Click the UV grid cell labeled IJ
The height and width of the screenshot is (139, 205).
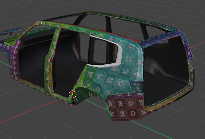[128, 59]
